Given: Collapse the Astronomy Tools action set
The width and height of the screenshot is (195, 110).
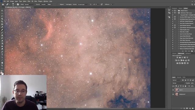Looking at the screenshot, I should tap(177, 13).
